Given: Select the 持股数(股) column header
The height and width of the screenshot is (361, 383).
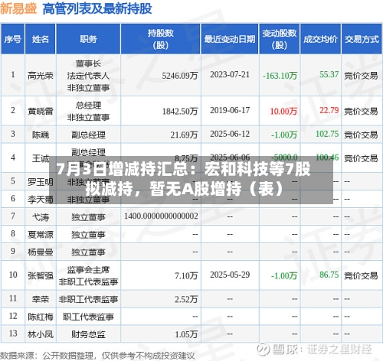Looking at the screenshot, I should [161, 39].
